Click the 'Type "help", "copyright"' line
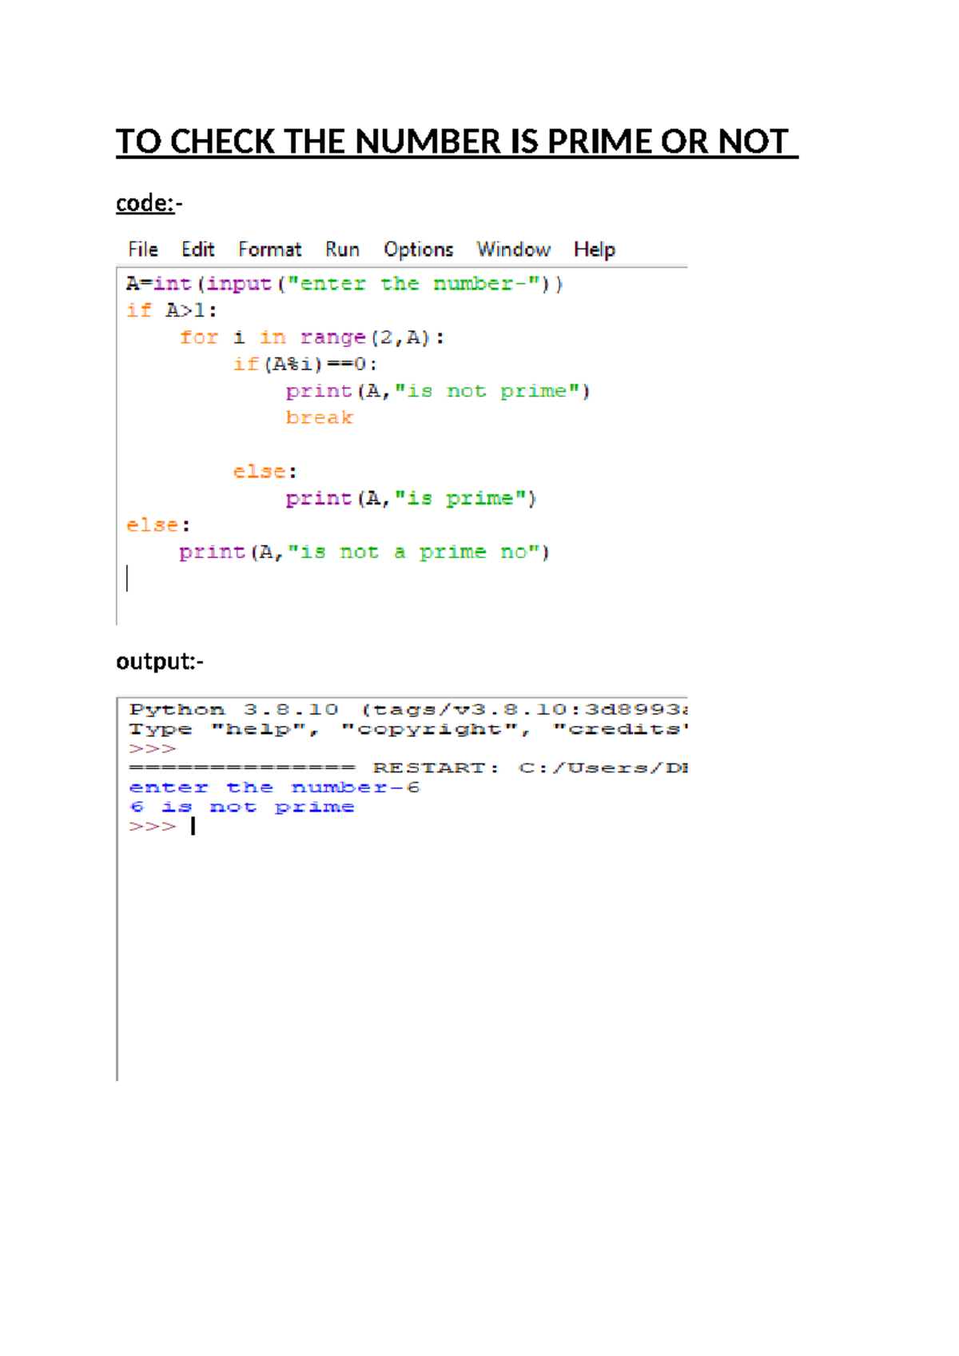 tap(408, 729)
